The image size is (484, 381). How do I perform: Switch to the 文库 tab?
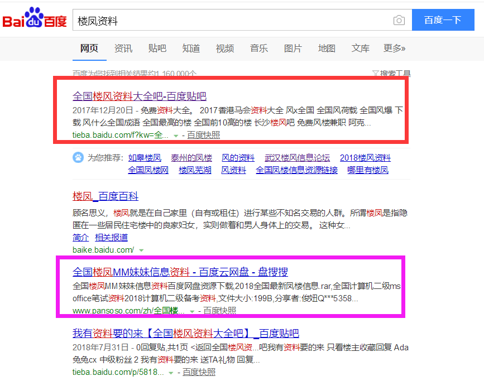[x=360, y=48]
